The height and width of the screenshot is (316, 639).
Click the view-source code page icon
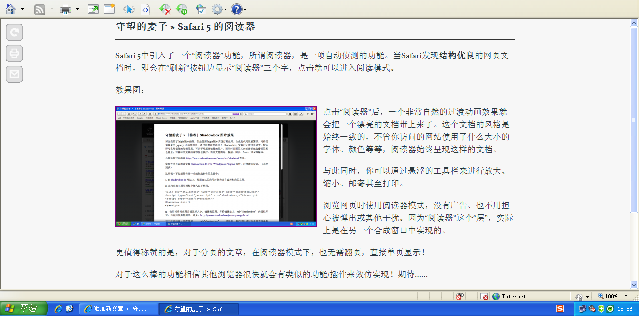tap(145, 9)
